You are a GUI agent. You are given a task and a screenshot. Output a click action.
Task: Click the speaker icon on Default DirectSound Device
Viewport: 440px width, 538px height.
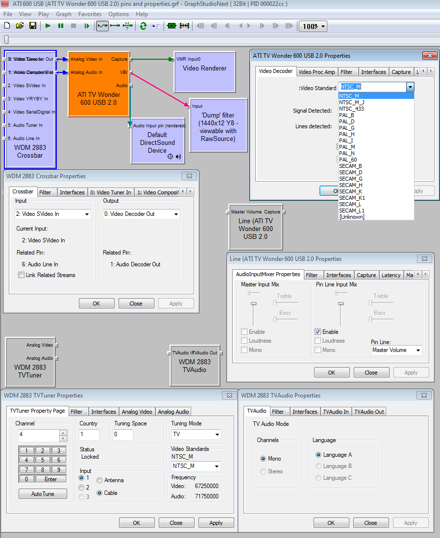click(178, 157)
